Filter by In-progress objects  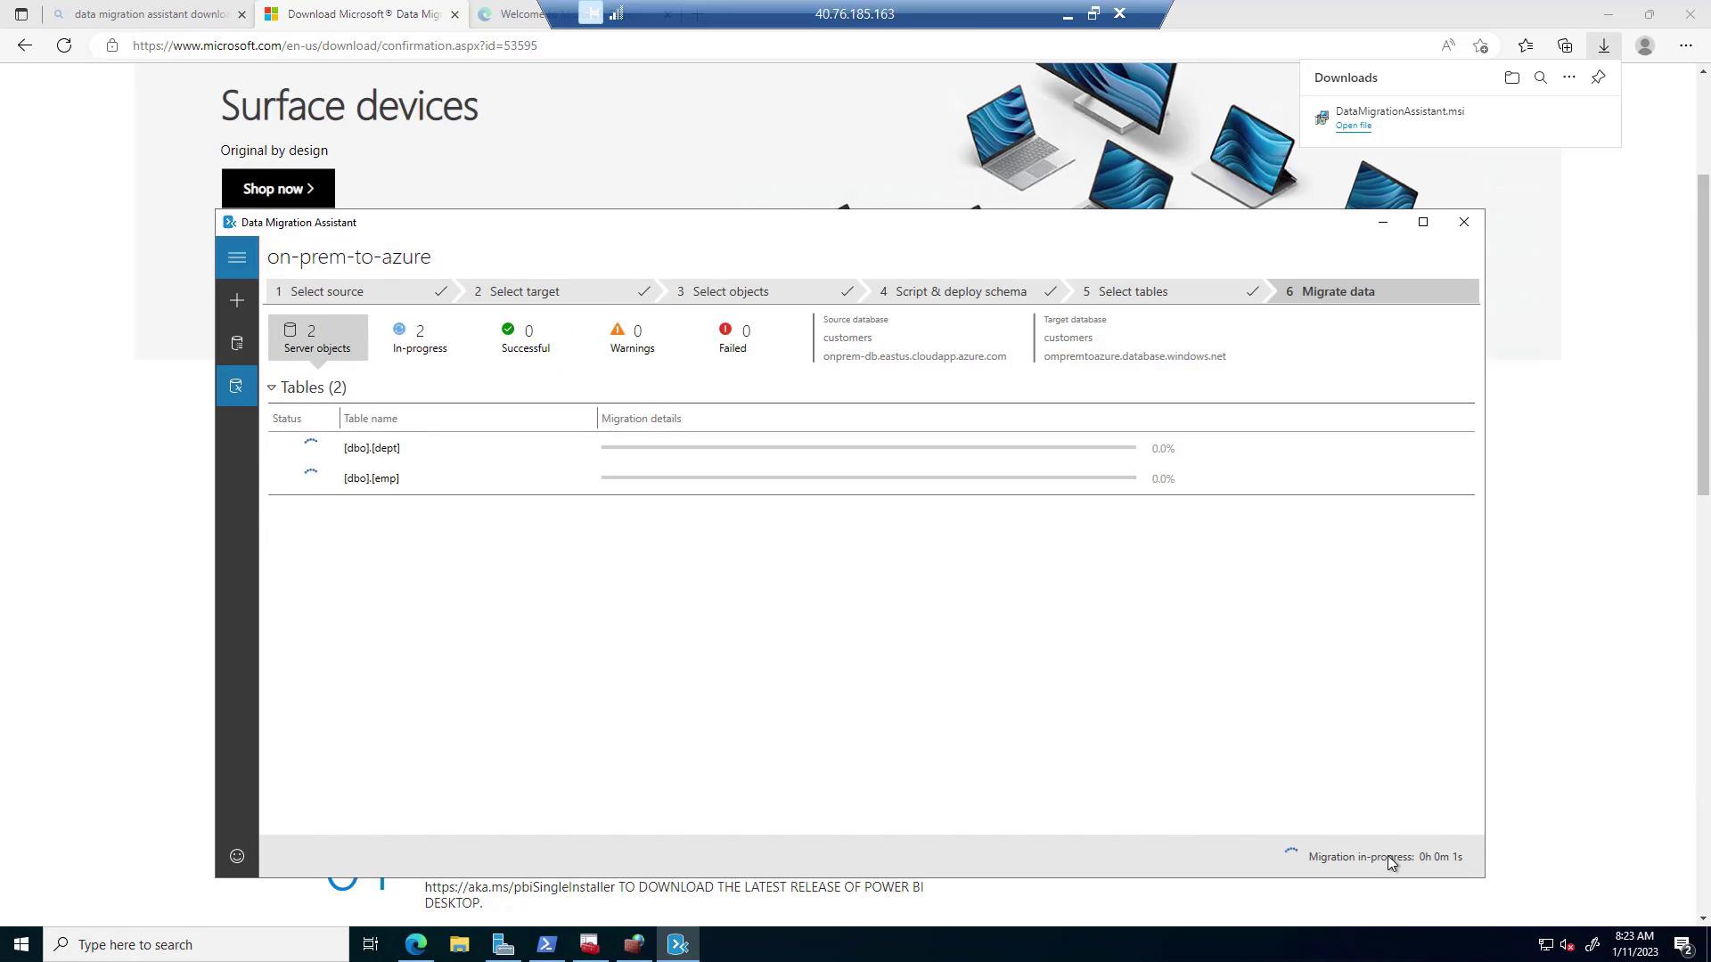[x=420, y=338]
